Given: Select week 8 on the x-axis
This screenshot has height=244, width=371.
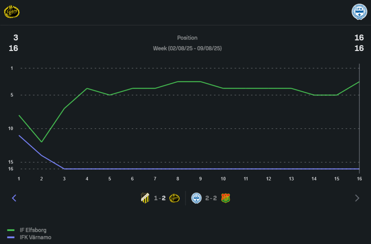Looking at the screenshot, I should tap(178, 179).
